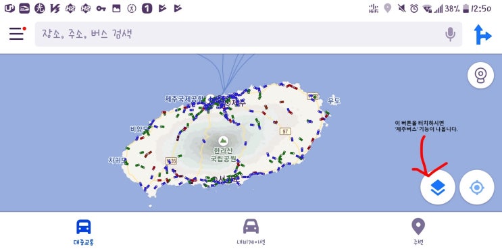This screenshot has height=251, width=502.
Task: Open route directions arrow icon
Action: click(x=482, y=34)
